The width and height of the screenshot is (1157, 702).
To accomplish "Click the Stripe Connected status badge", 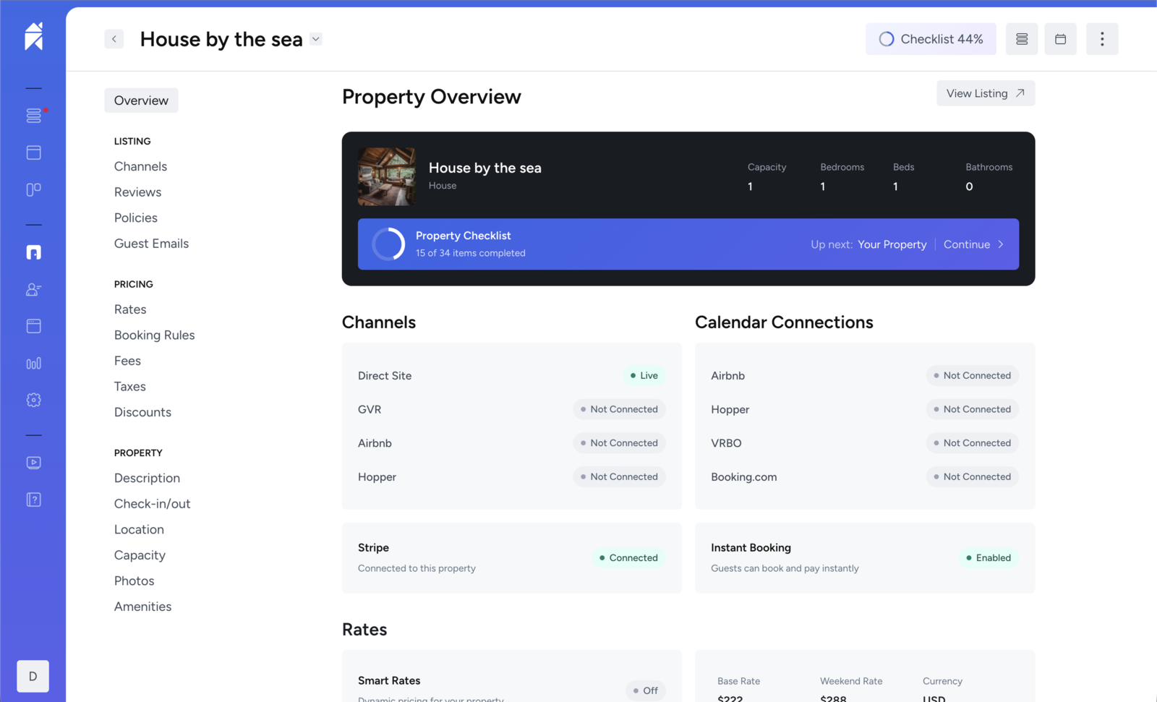I will coord(628,558).
